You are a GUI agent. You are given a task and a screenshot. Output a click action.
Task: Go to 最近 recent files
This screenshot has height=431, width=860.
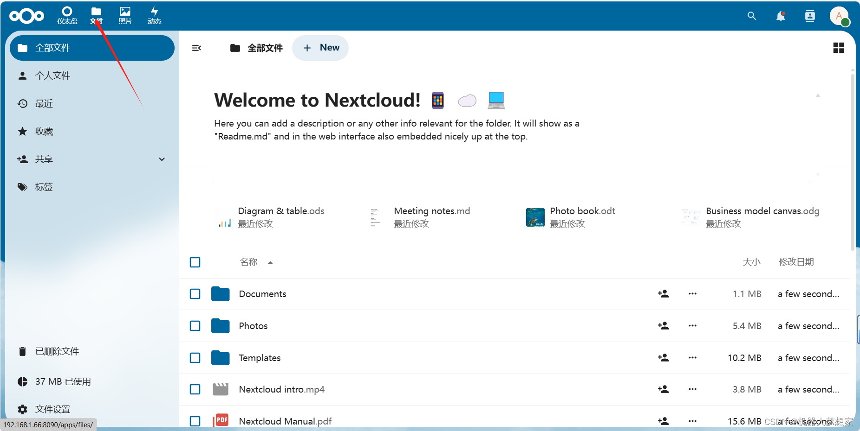(45, 103)
